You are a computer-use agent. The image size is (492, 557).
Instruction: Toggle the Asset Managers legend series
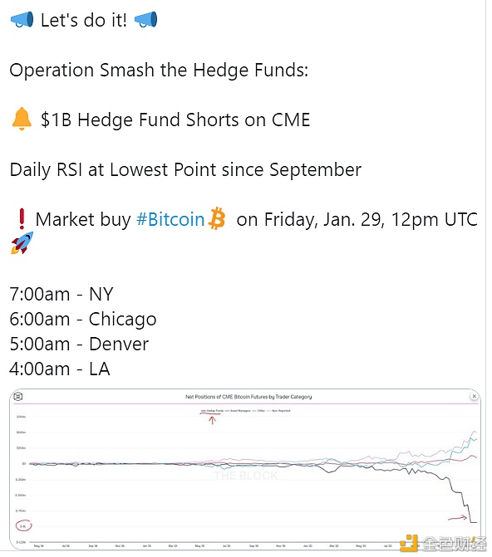point(238,411)
